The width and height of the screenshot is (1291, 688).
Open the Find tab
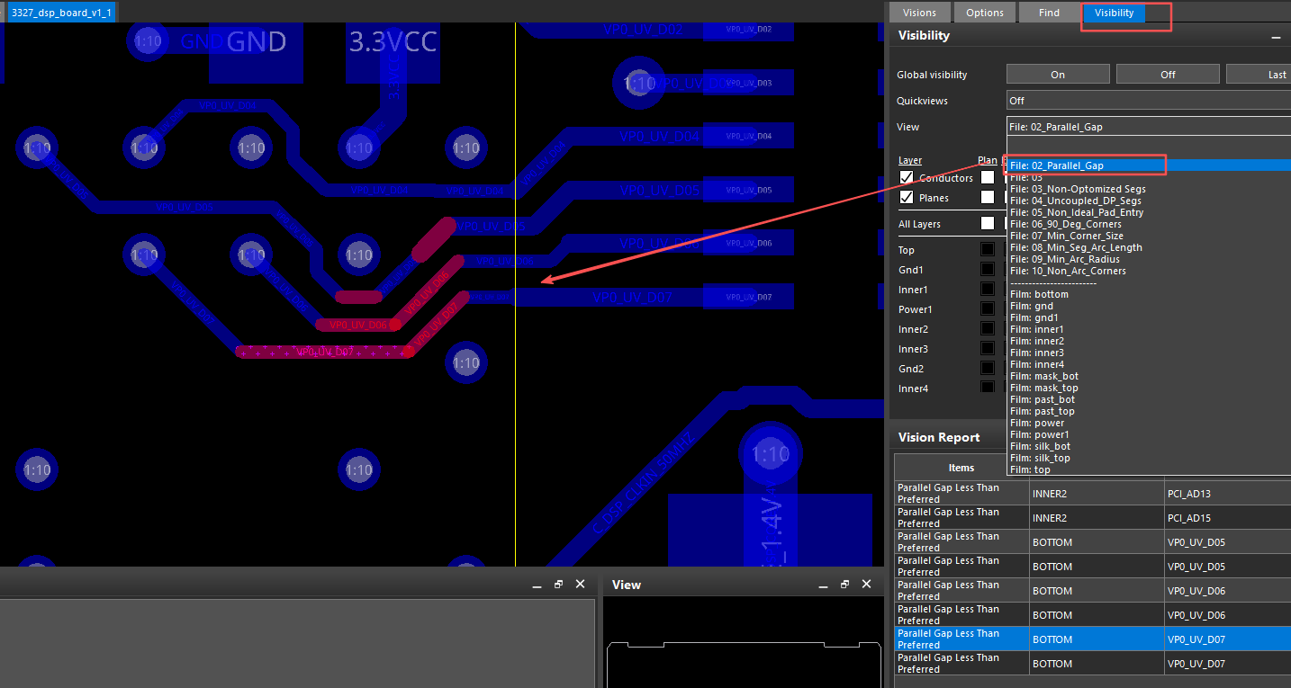click(1049, 13)
